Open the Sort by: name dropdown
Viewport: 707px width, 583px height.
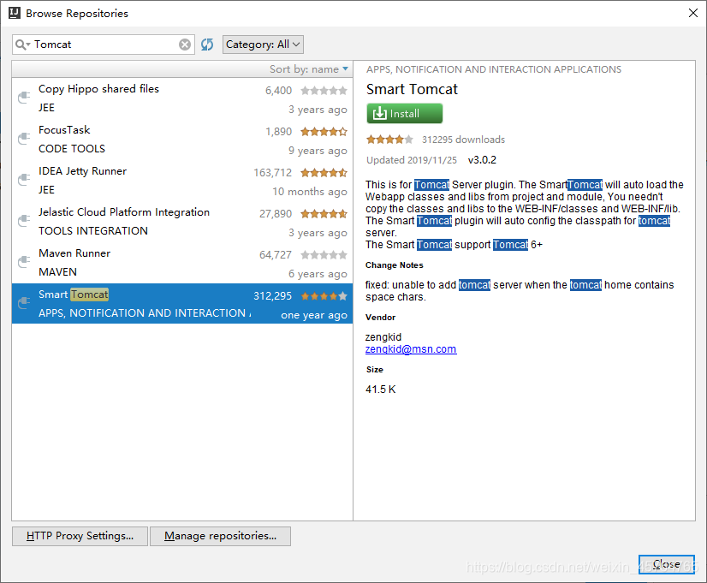click(x=309, y=69)
